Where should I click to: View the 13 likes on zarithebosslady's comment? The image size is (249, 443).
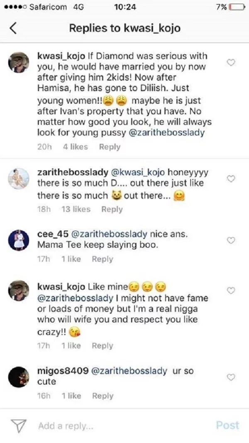click(76, 209)
